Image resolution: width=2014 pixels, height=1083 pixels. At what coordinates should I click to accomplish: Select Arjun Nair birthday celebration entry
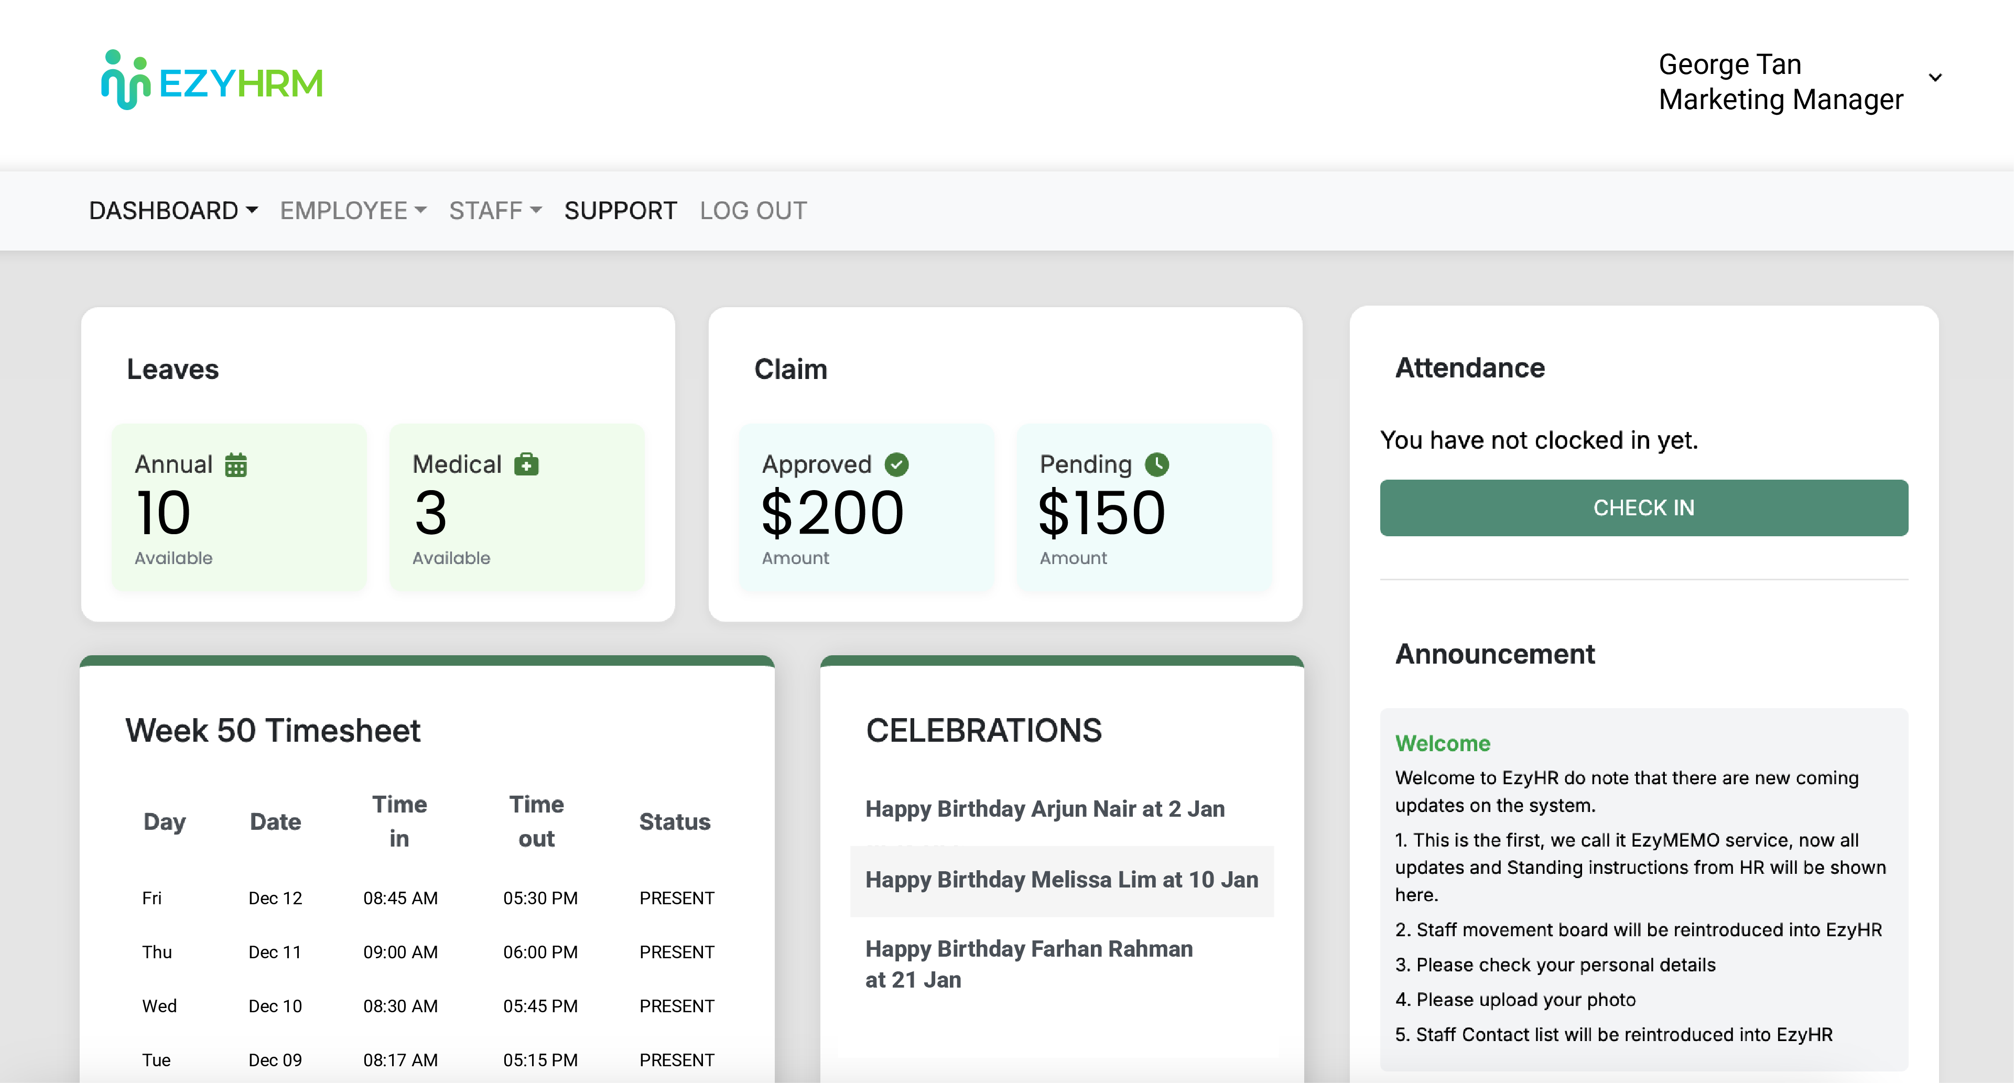[1045, 808]
